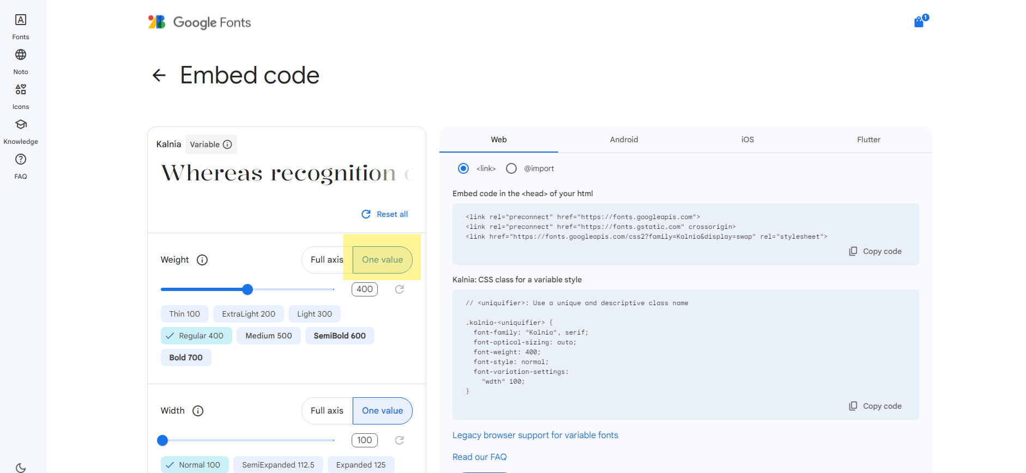Go back using the arrow beside Embed code
Image resolution: width=1026 pixels, height=473 pixels.
[x=159, y=75]
